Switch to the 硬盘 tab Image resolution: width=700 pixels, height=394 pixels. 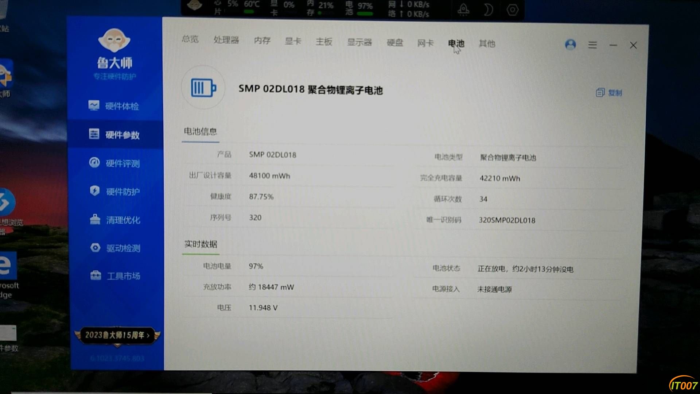click(394, 43)
